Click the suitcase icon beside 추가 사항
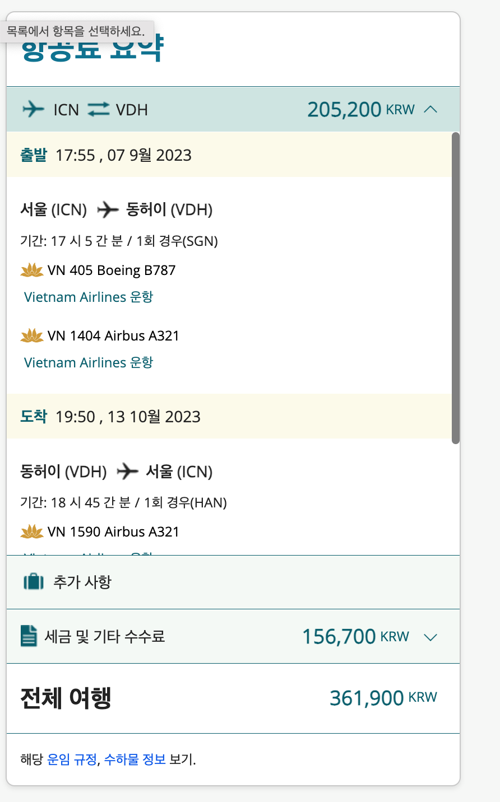The width and height of the screenshot is (500, 802). click(33, 582)
